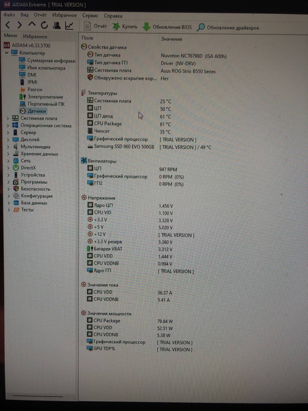Open user profile toolbar icon
Screen dimensions: 308x411
coord(57,25)
